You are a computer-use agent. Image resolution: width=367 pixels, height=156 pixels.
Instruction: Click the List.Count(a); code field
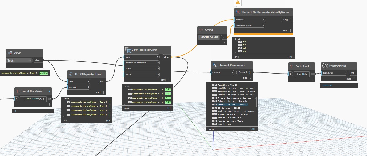click(34, 99)
